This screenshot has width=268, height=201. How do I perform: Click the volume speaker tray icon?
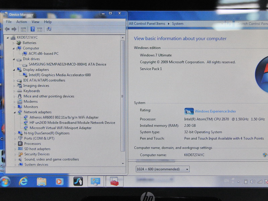pyautogui.click(x=253, y=182)
